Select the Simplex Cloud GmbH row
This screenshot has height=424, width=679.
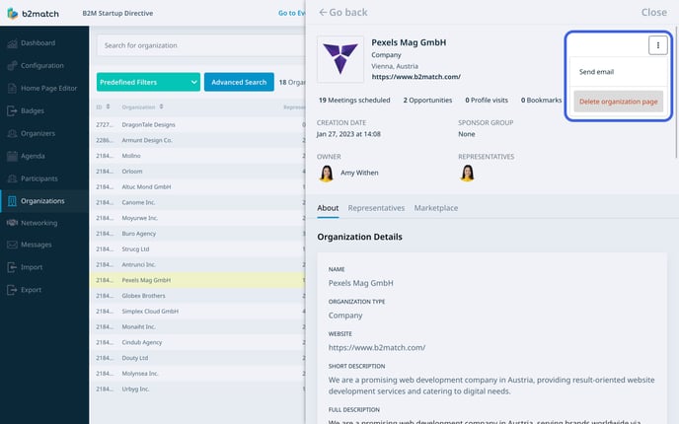197,312
